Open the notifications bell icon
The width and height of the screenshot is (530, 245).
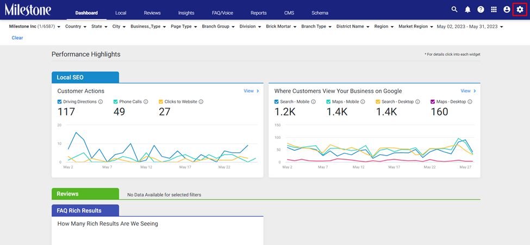click(x=467, y=10)
